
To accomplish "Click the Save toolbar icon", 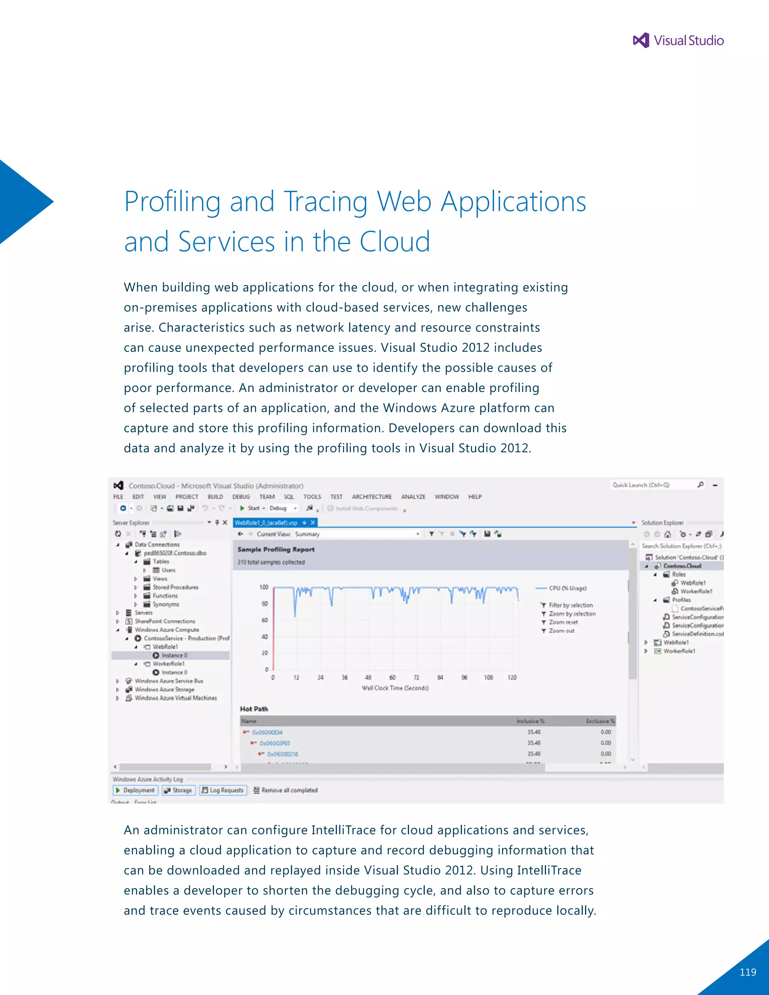I will 180,508.
